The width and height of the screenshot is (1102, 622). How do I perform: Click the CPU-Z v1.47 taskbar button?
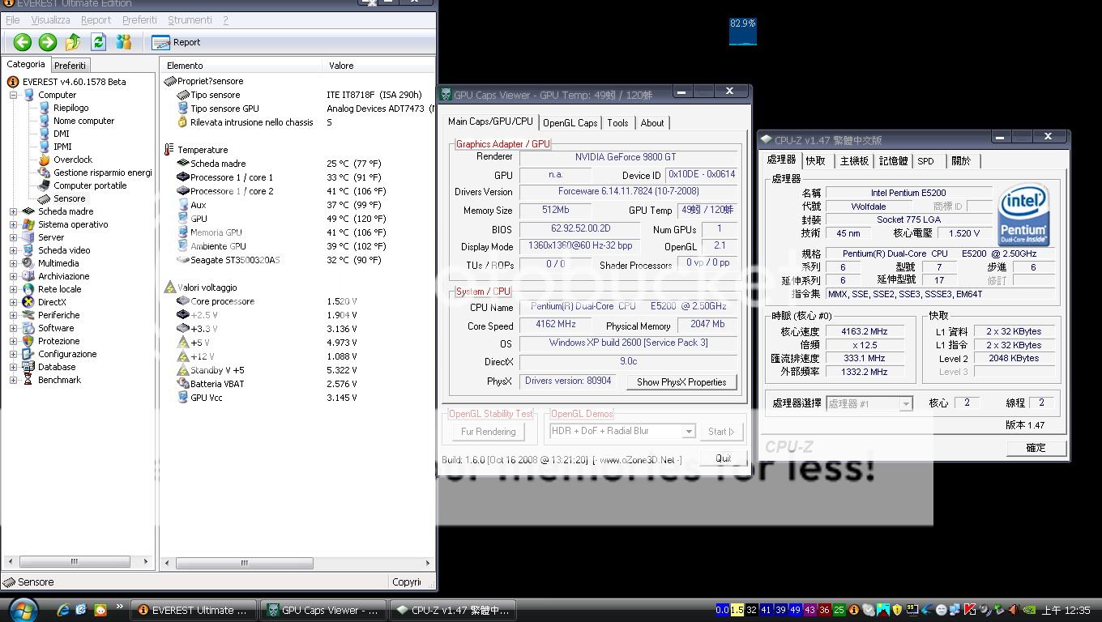pos(453,611)
